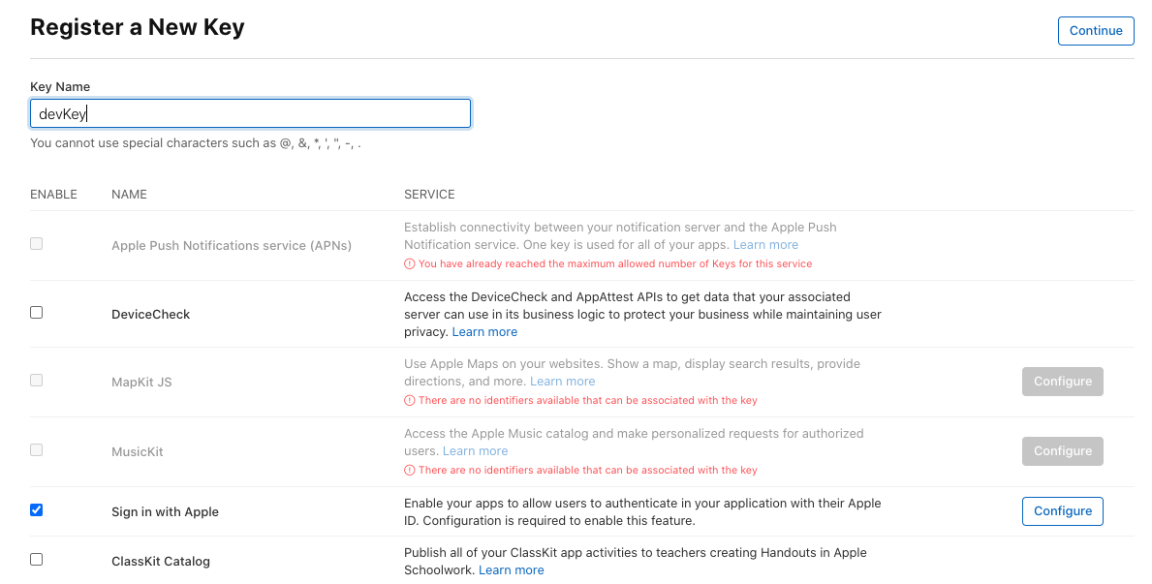Click the Key Name label
Screen dimensions: 1152x584
60,87
